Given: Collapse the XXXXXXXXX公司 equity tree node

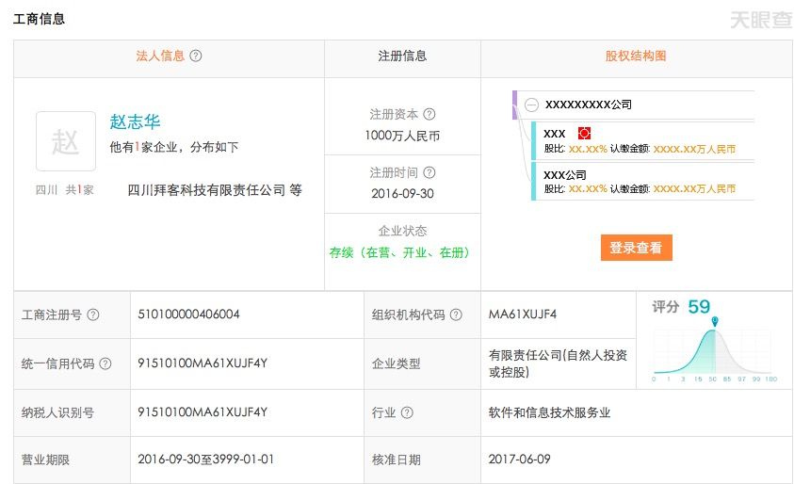Looking at the screenshot, I should 531,105.
